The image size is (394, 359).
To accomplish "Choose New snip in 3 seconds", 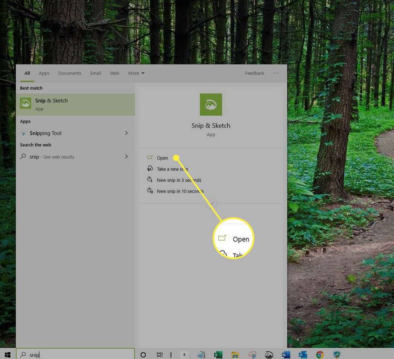I will coord(179,180).
